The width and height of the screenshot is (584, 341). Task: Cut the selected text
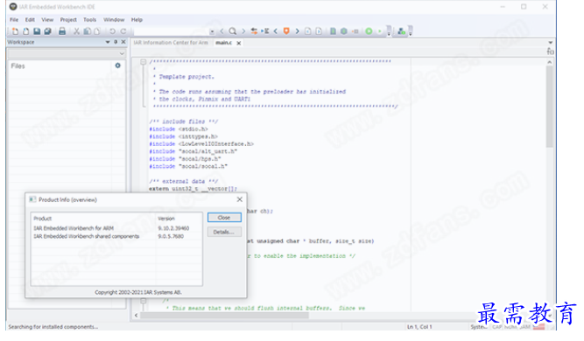pyautogui.click(x=76, y=31)
